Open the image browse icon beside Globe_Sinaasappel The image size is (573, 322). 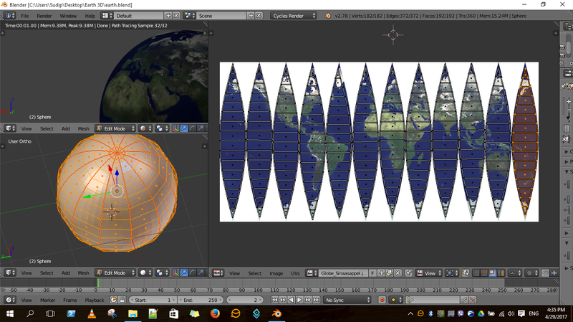312,273
